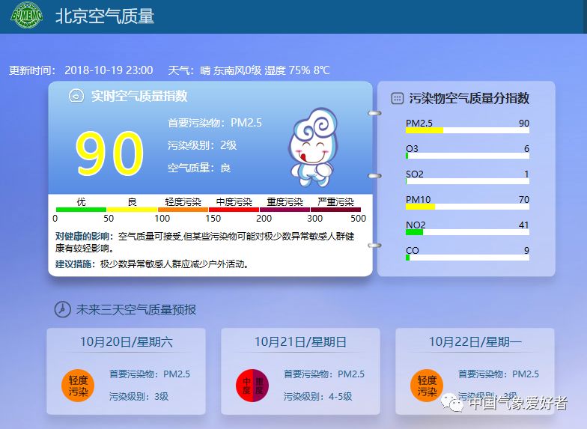This screenshot has height=429, width=587.
Task: Click the smiley icon beside 实时空气质量指数
Action: pos(76,96)
